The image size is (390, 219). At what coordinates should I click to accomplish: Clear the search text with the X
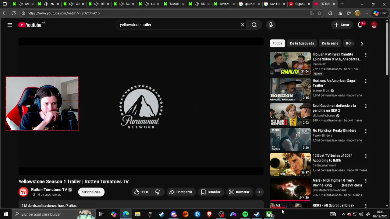click(243, 25)
